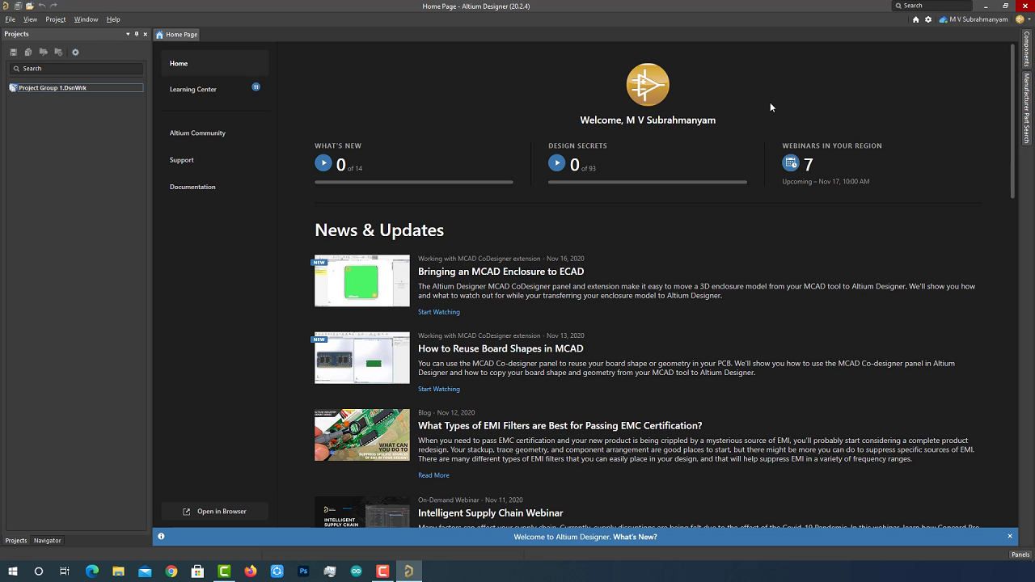Viewport: 1035px width, 582px height.
Task: Click the Save icon in Projects panel toolbar
Action: 13,53
